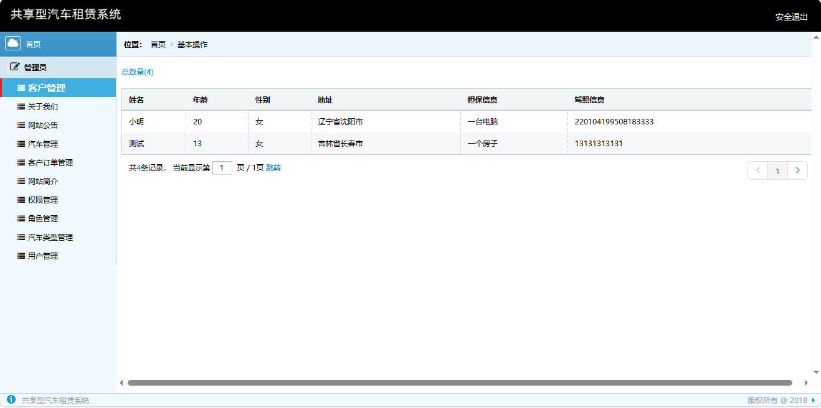821x408 pixels.
Task: Click the list icon next to 权限管理
Action: pyautogui.click(x=21, y=200)
